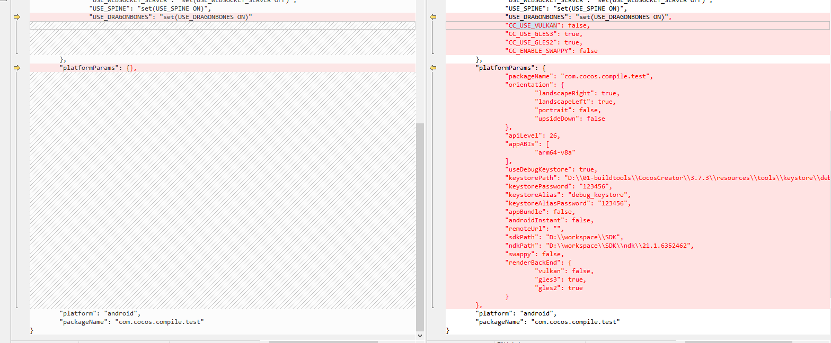831x343 pixels.
Task: Click the keystoreAliasPassword line
Action: coord(568,203)
